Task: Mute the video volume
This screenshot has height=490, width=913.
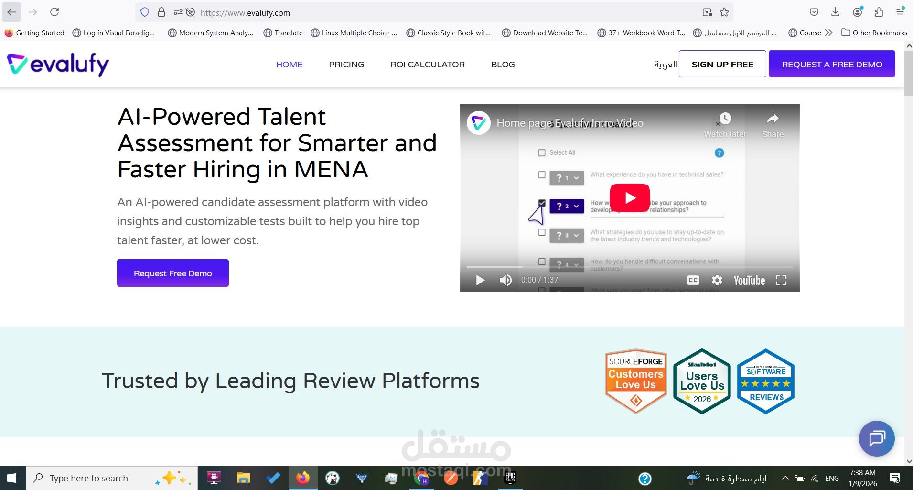Action: 505,280
